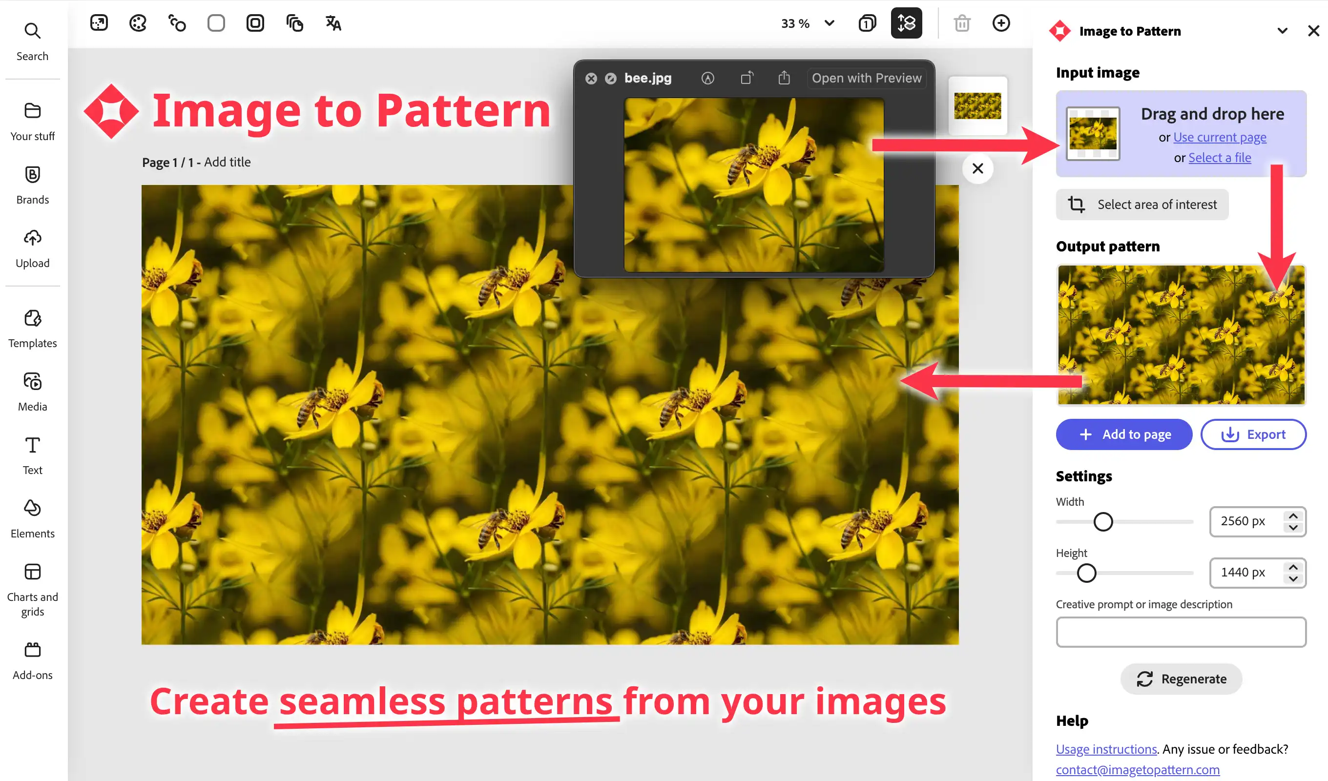The width and height of the screenshot is (1328, 781).
Task: Open the reorder layers control
Action: (907, 22)
